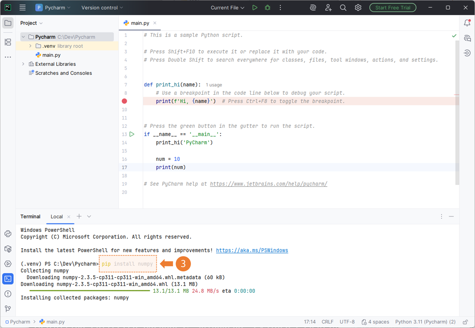Open Current File run configuration dropdown
475x328 pixels.
pos(227,8)
